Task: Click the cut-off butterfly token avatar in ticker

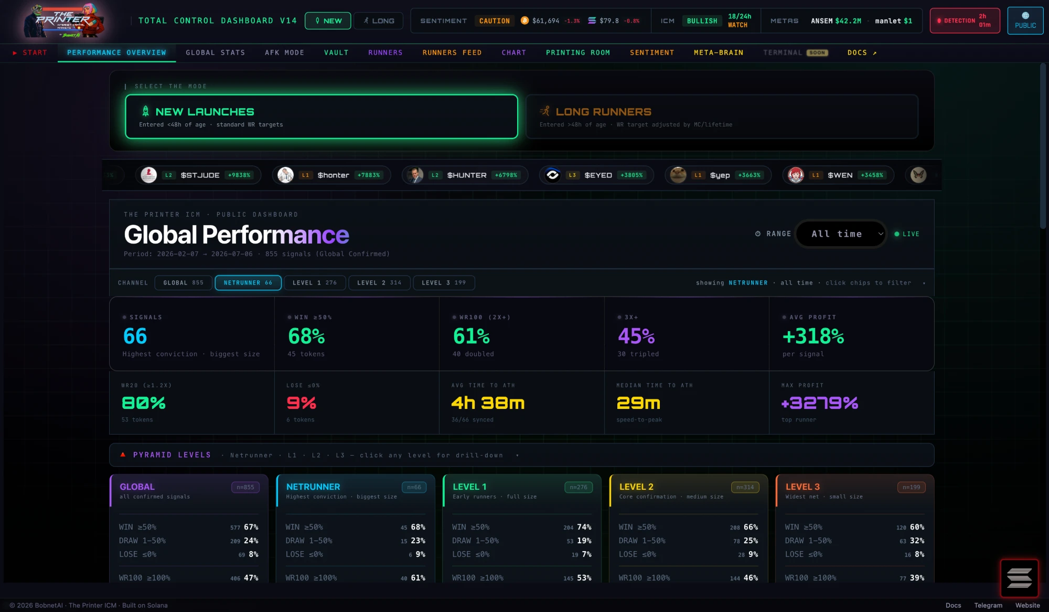Action: point(918,175)
